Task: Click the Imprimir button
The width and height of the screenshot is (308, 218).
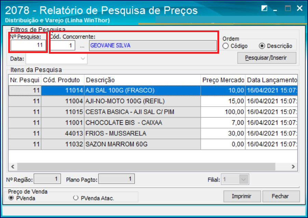Action: 242,196
